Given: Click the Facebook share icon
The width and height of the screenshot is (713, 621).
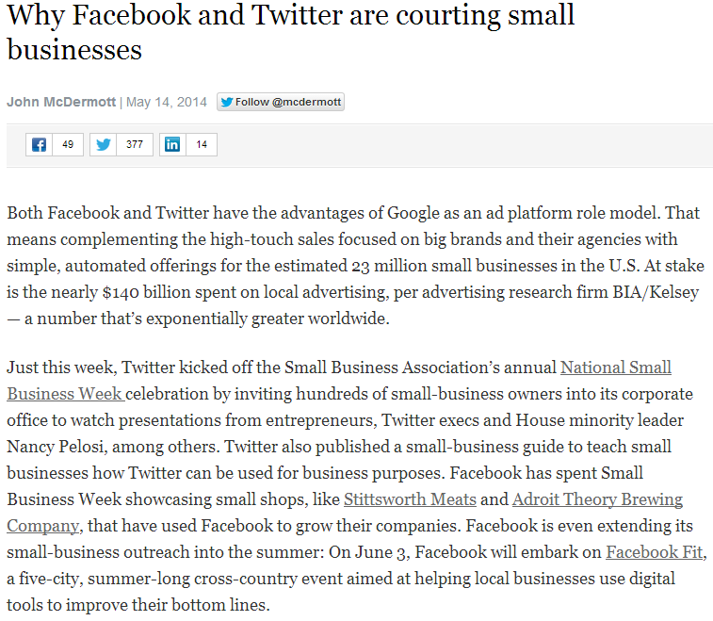Looking at the screenshot, I should pos(39,144).
